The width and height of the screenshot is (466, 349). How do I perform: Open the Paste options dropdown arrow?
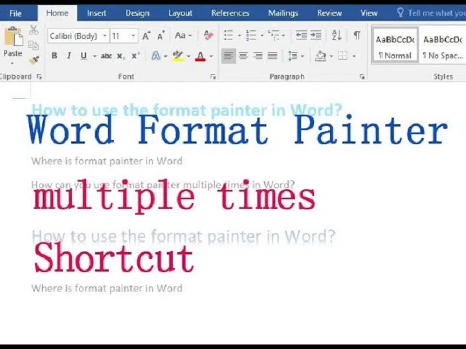click(x=12, y=63)
